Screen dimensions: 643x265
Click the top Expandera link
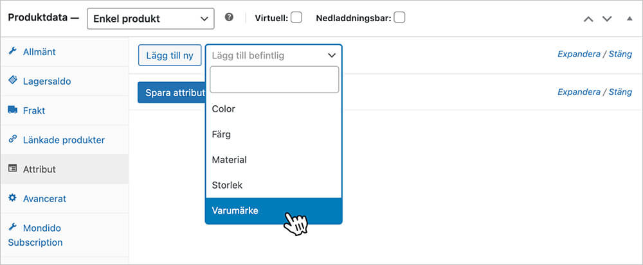[x=578, y=55]
